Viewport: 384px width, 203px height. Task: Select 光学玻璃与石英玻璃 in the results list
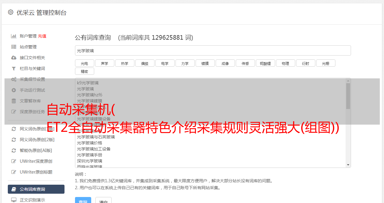point(96,137)
